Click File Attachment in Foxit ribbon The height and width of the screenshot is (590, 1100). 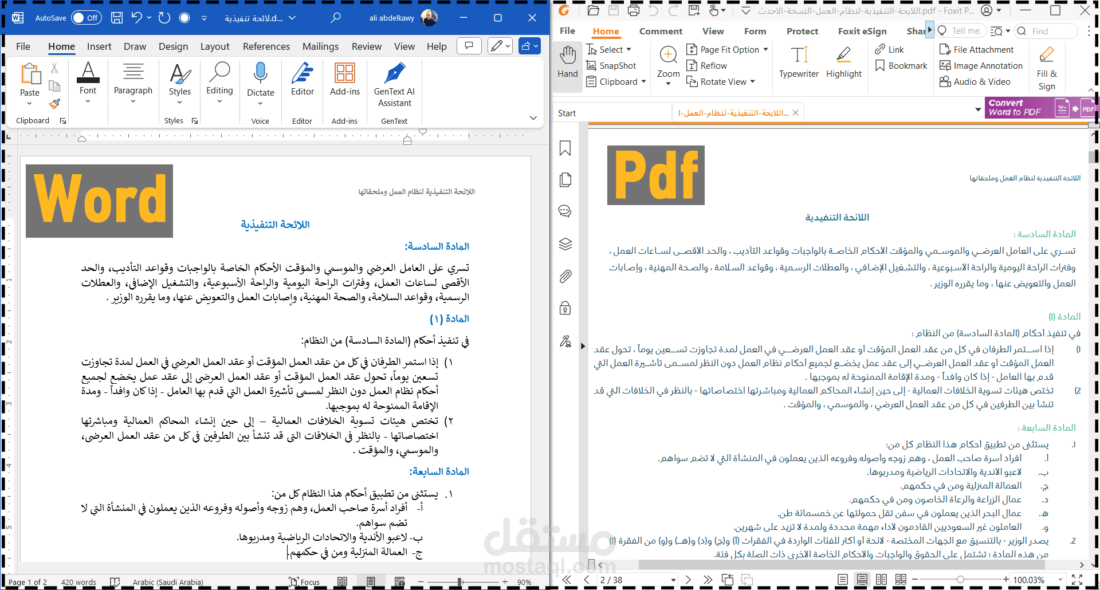click(977, 50)
